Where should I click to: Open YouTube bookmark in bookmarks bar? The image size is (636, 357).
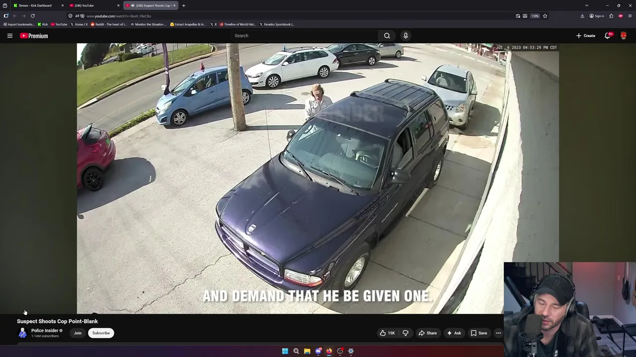pos(59,24)
